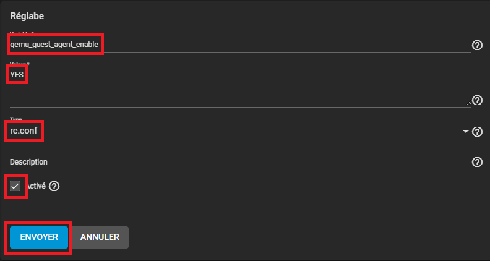Open the help icon next to Activé
The image size is (490, 261).
tap(54, 186)
